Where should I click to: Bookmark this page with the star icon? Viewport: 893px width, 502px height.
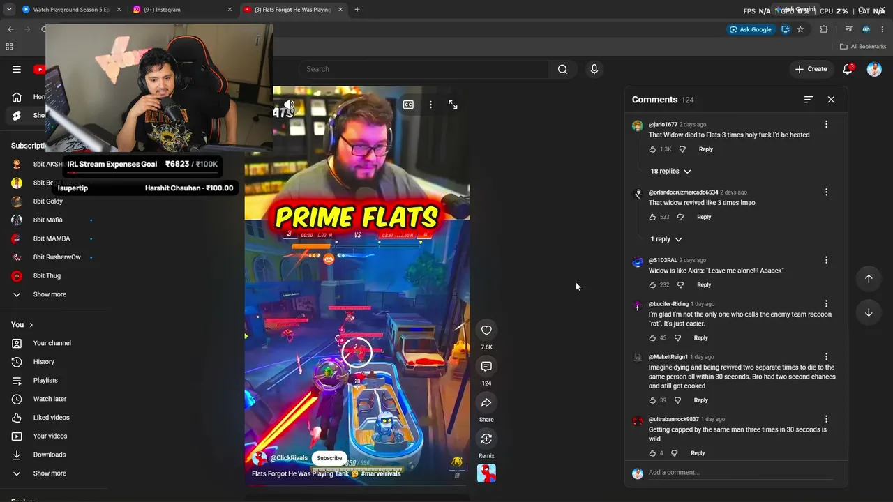coord(800,29)
